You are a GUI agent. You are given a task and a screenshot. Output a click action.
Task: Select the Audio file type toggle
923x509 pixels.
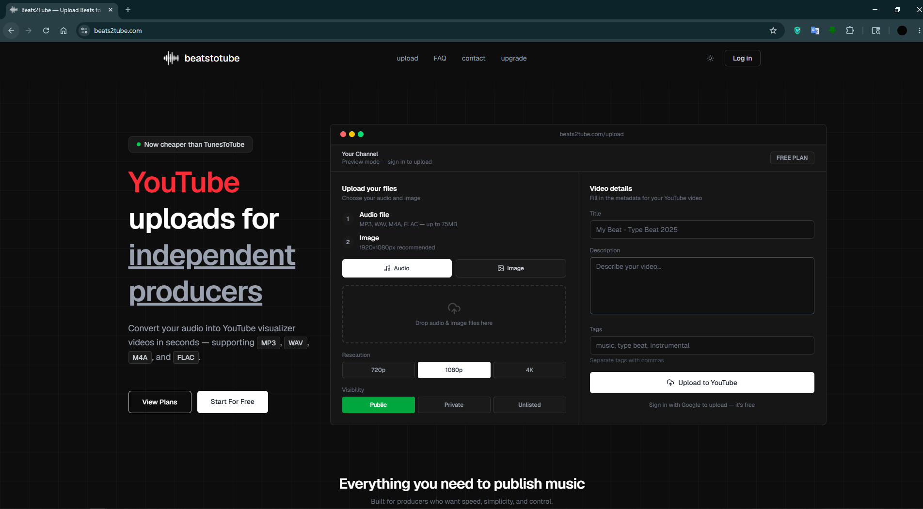tap(397, 268)
